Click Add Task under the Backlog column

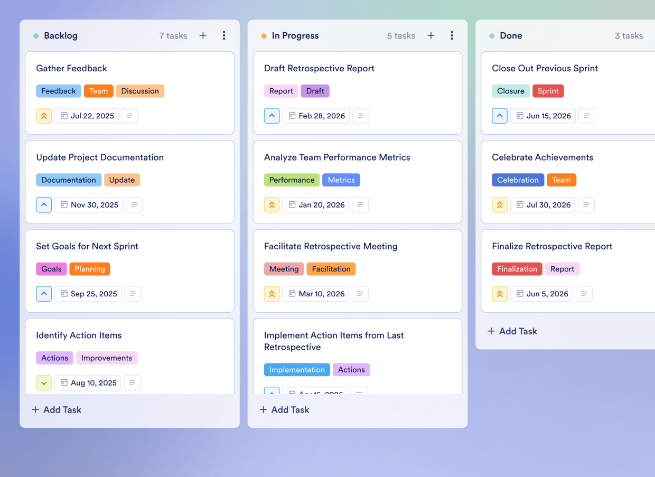[x=56, y=409]
